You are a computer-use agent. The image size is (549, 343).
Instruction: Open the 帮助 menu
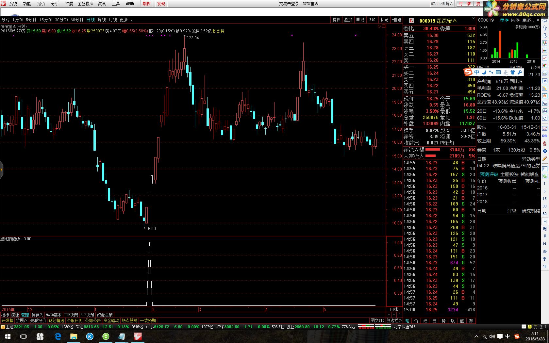click(x=130, y=4)
